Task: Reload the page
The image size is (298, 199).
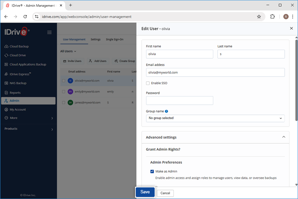Action: click(25, 17)
